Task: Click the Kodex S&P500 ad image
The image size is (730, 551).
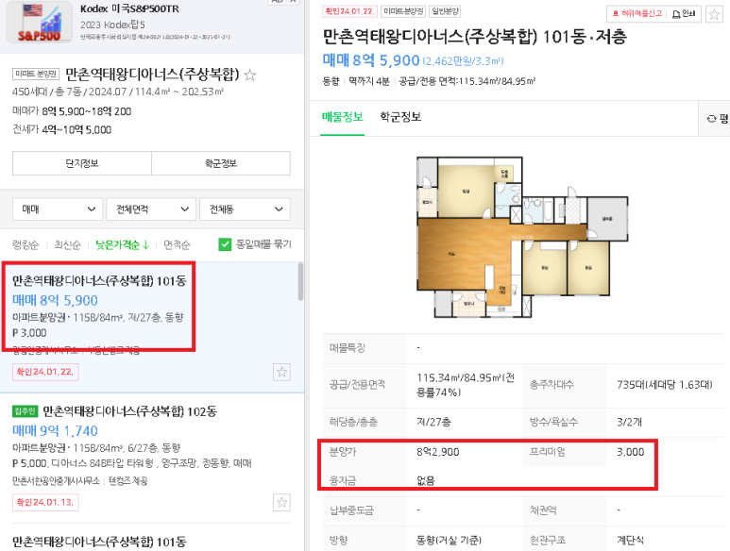Action: (40, 23)
